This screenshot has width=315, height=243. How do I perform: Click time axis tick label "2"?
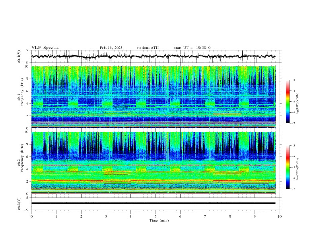pos(81,216)
